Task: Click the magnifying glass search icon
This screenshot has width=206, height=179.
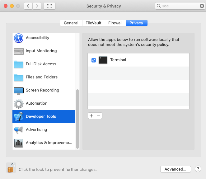Action: click(159, 6)
